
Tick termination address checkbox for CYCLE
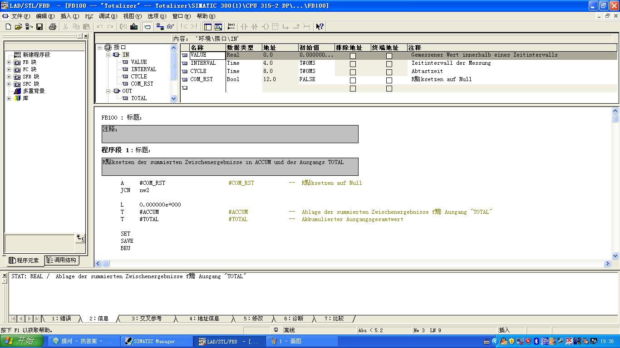(389, 72)
